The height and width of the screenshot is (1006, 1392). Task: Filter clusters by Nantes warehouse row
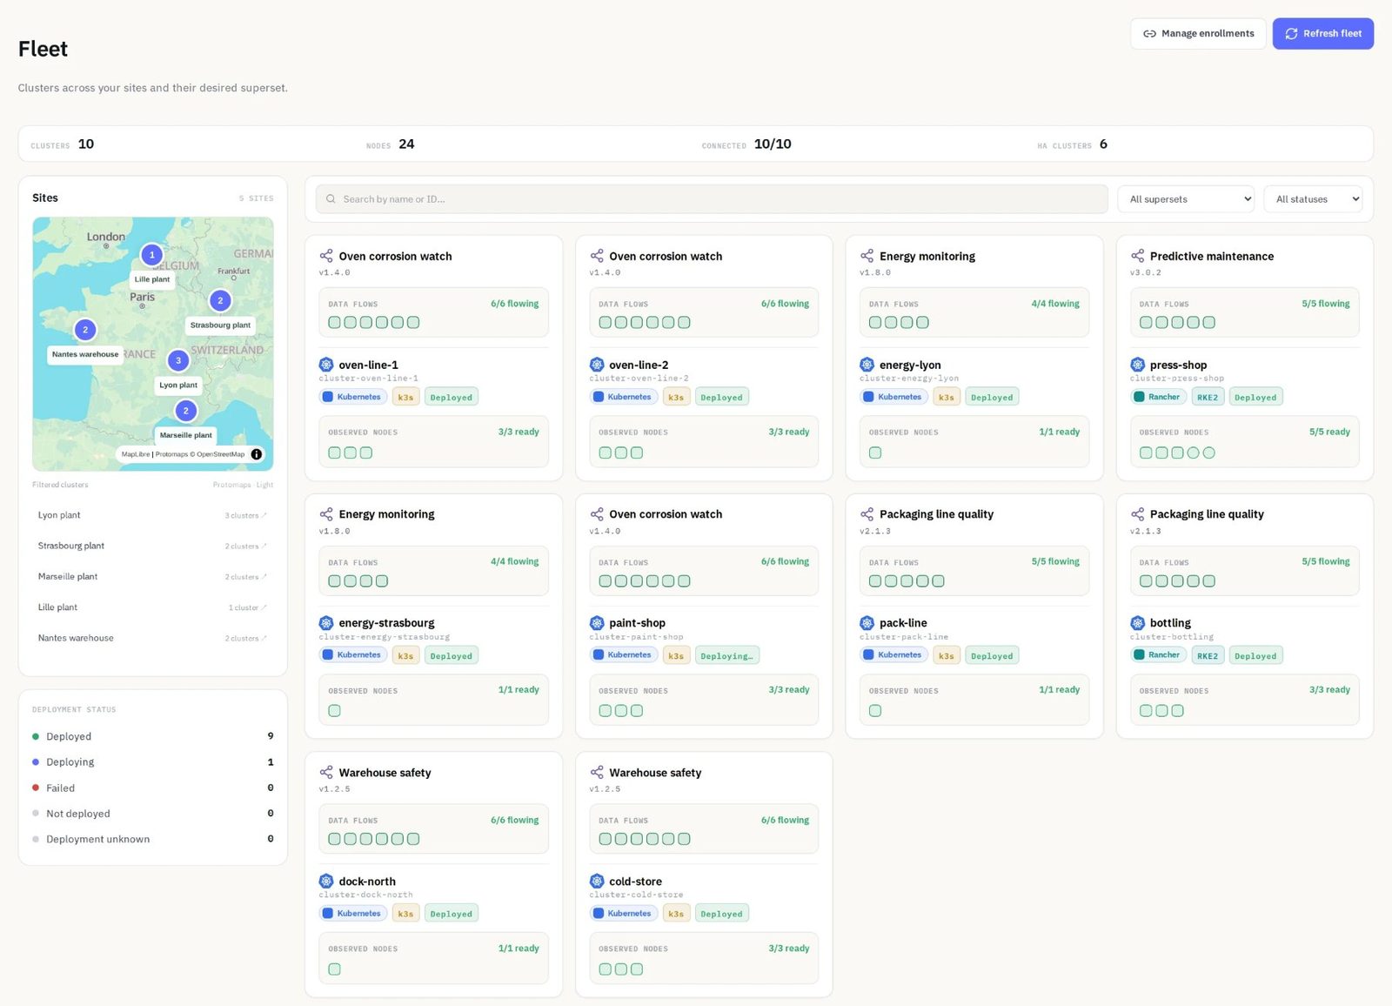coord(153,638)
